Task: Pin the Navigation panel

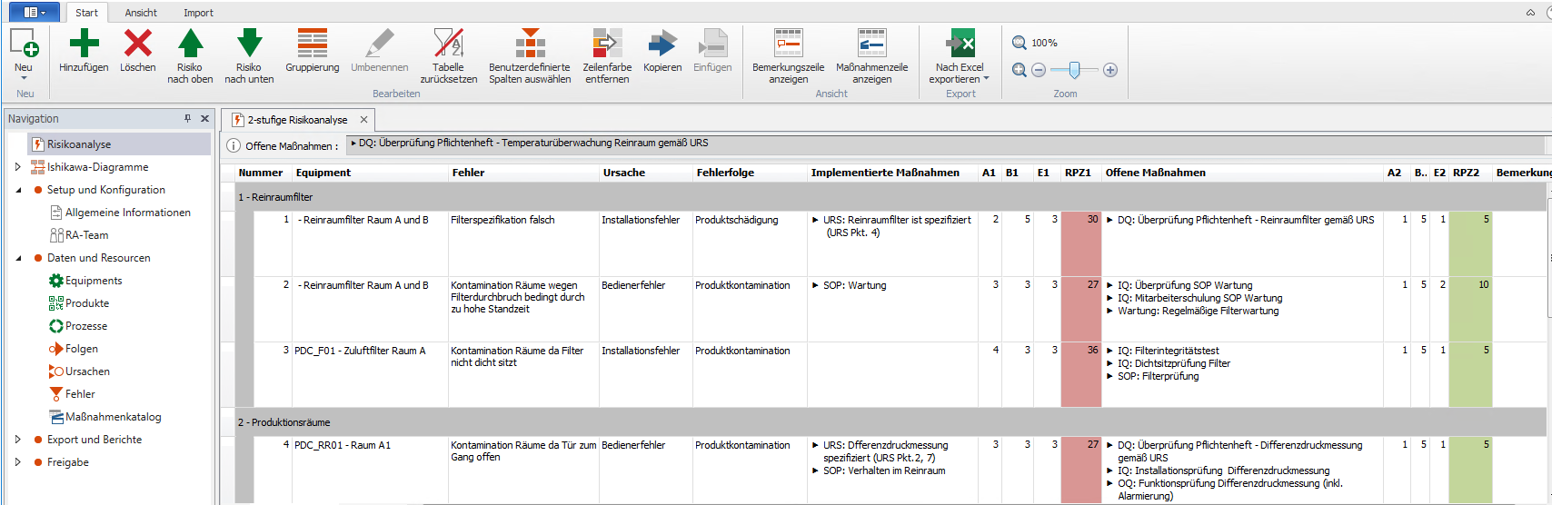Action: pyautogui.click(x=188, y=119)
